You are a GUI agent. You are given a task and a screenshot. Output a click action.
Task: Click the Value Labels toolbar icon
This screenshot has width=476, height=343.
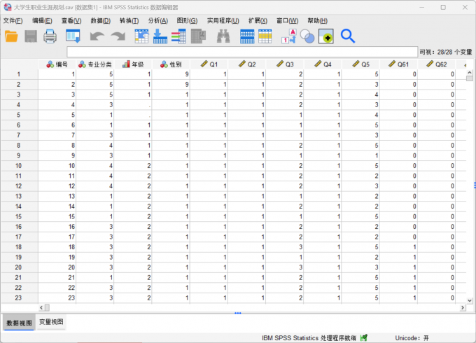tap(288, 36)
